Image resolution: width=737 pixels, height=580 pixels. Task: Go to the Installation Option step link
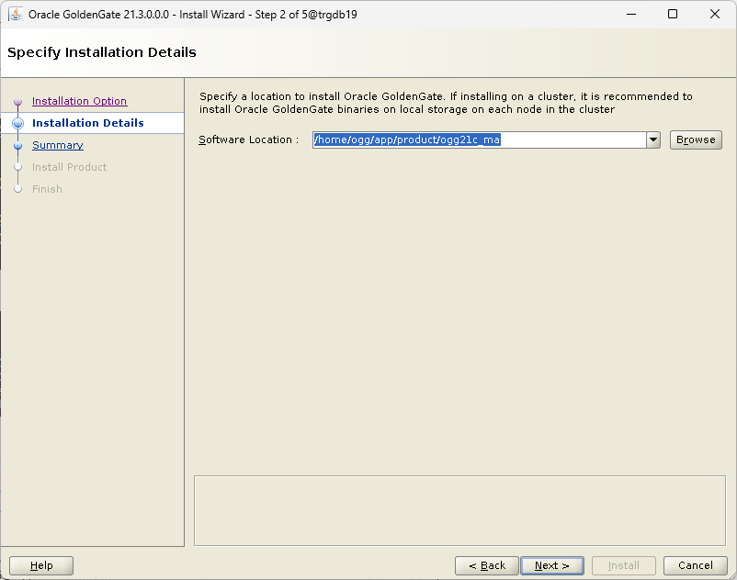pos(79,101)
